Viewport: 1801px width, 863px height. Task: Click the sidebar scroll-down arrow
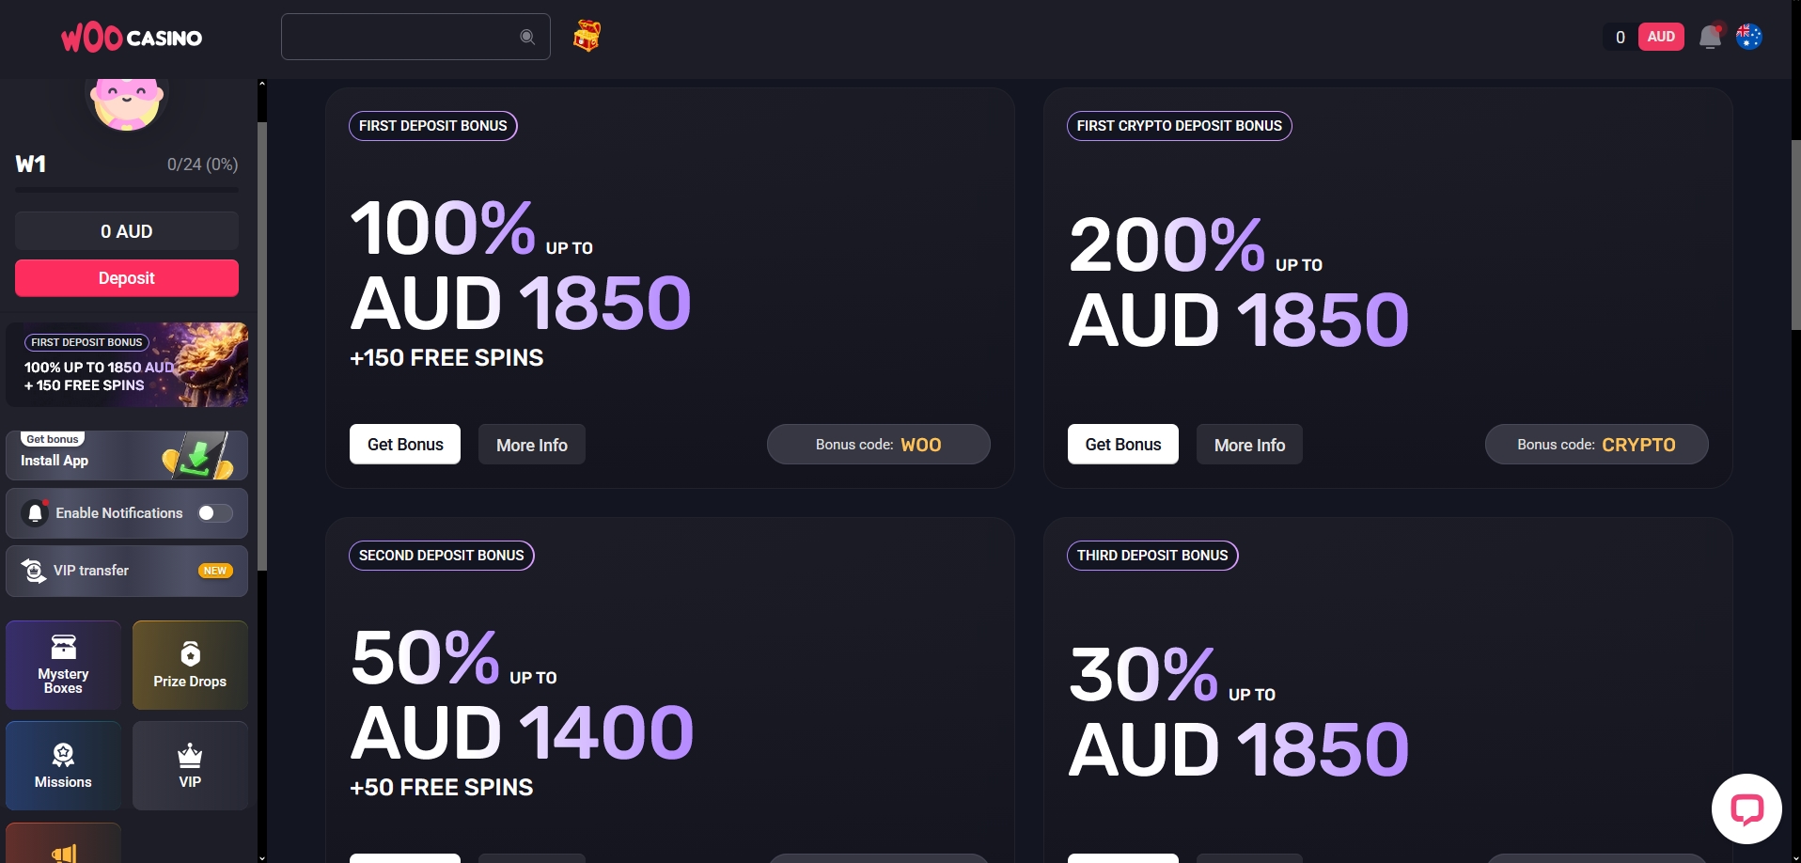pyautogui.click(x=260, y=856)
